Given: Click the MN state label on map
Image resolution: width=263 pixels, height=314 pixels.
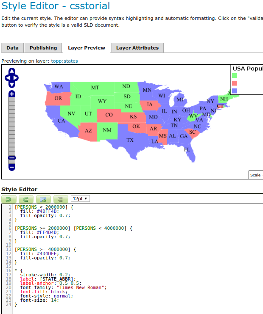Looking at the screenshot, I should 147,90.
